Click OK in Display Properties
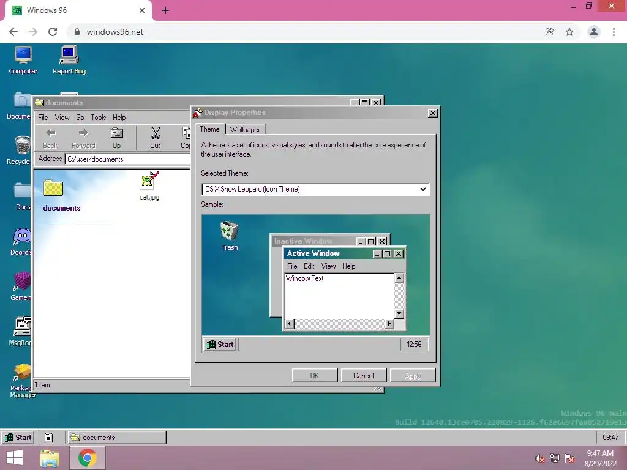 pyautogui.click(x=315, y=376)
